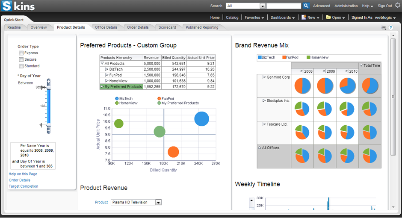
Task: Click the FunPod orange bubble in chart
Action: pyautogui.click(x=173, y=152)
